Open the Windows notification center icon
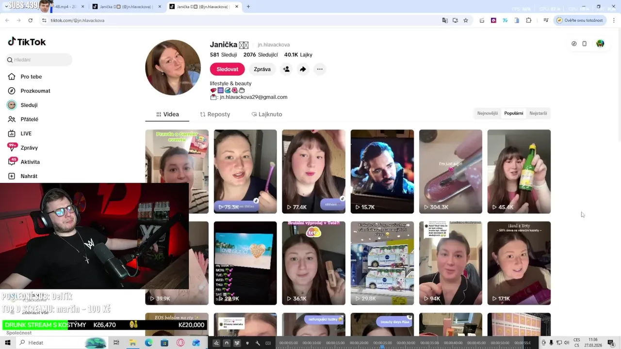The width and height of the screenshot is (621, 349). [x=611, y=343]
